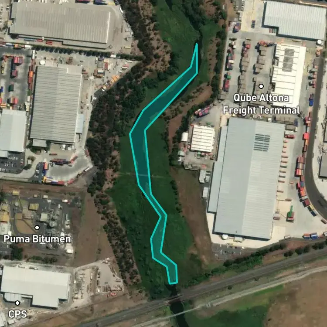Open the Puma Bitumen place label

(x=37, y=239)
